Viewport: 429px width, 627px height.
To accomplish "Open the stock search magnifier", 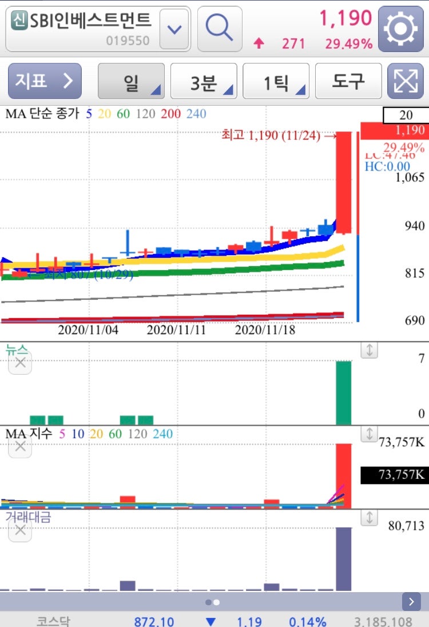I will [x=220, y=29].
